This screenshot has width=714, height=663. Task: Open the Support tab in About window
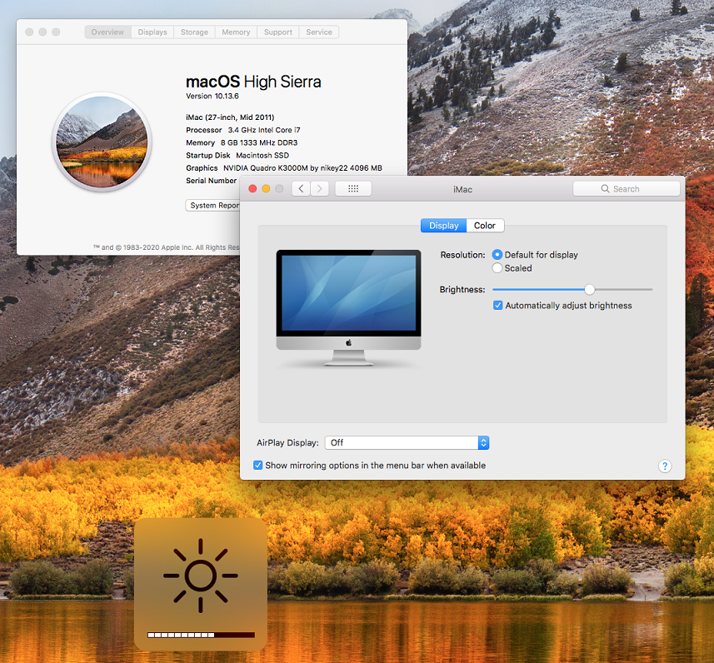[278, 32]
